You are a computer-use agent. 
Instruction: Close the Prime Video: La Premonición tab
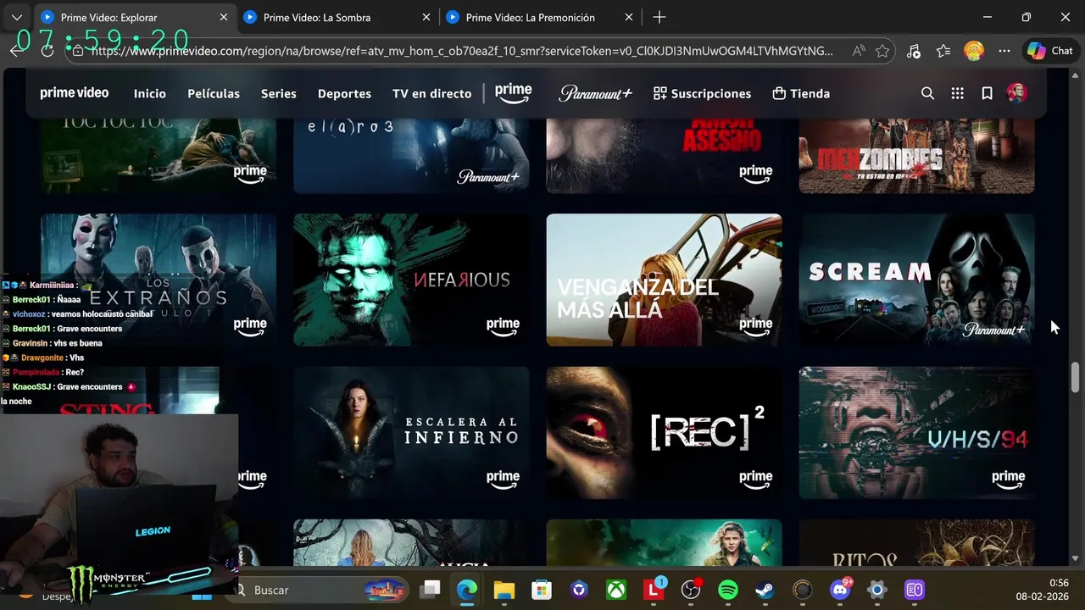[629, 17]
